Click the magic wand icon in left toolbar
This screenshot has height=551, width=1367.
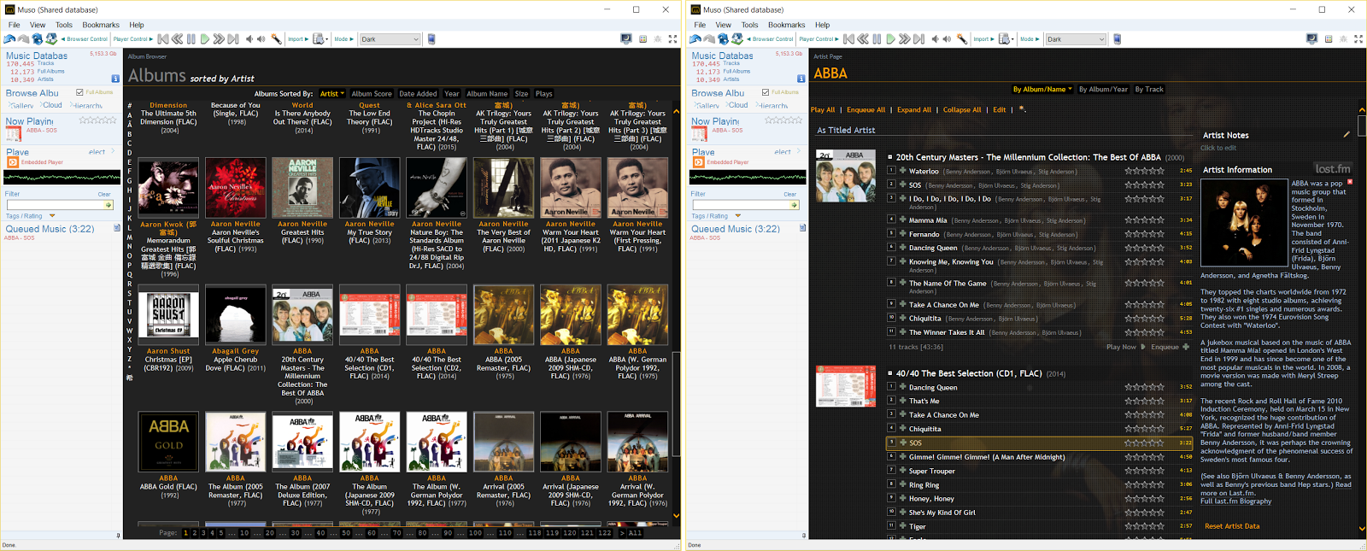276,39
